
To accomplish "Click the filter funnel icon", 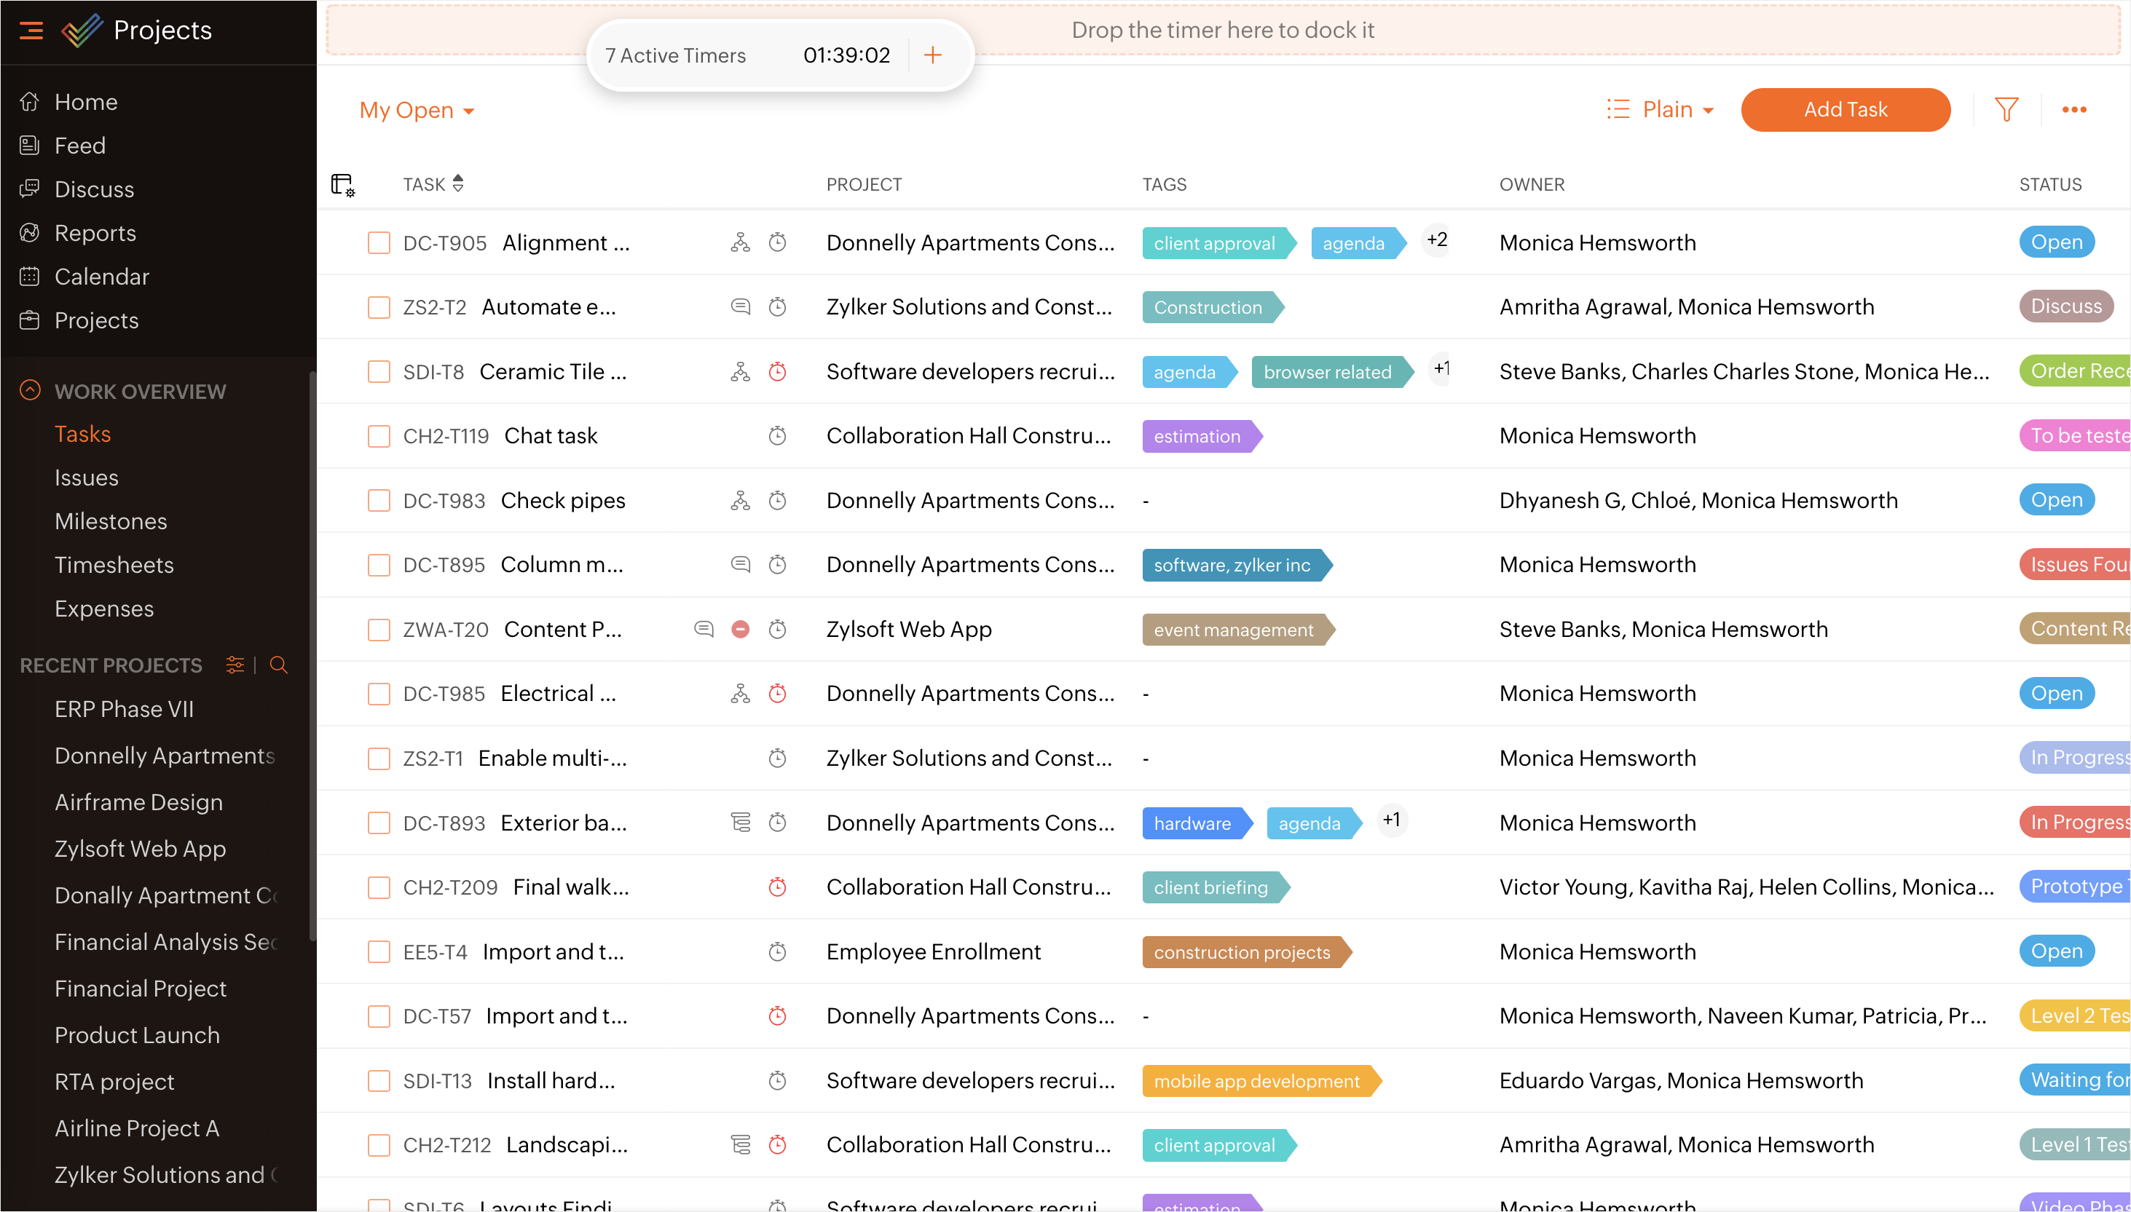I will [x=2006, y=110].
